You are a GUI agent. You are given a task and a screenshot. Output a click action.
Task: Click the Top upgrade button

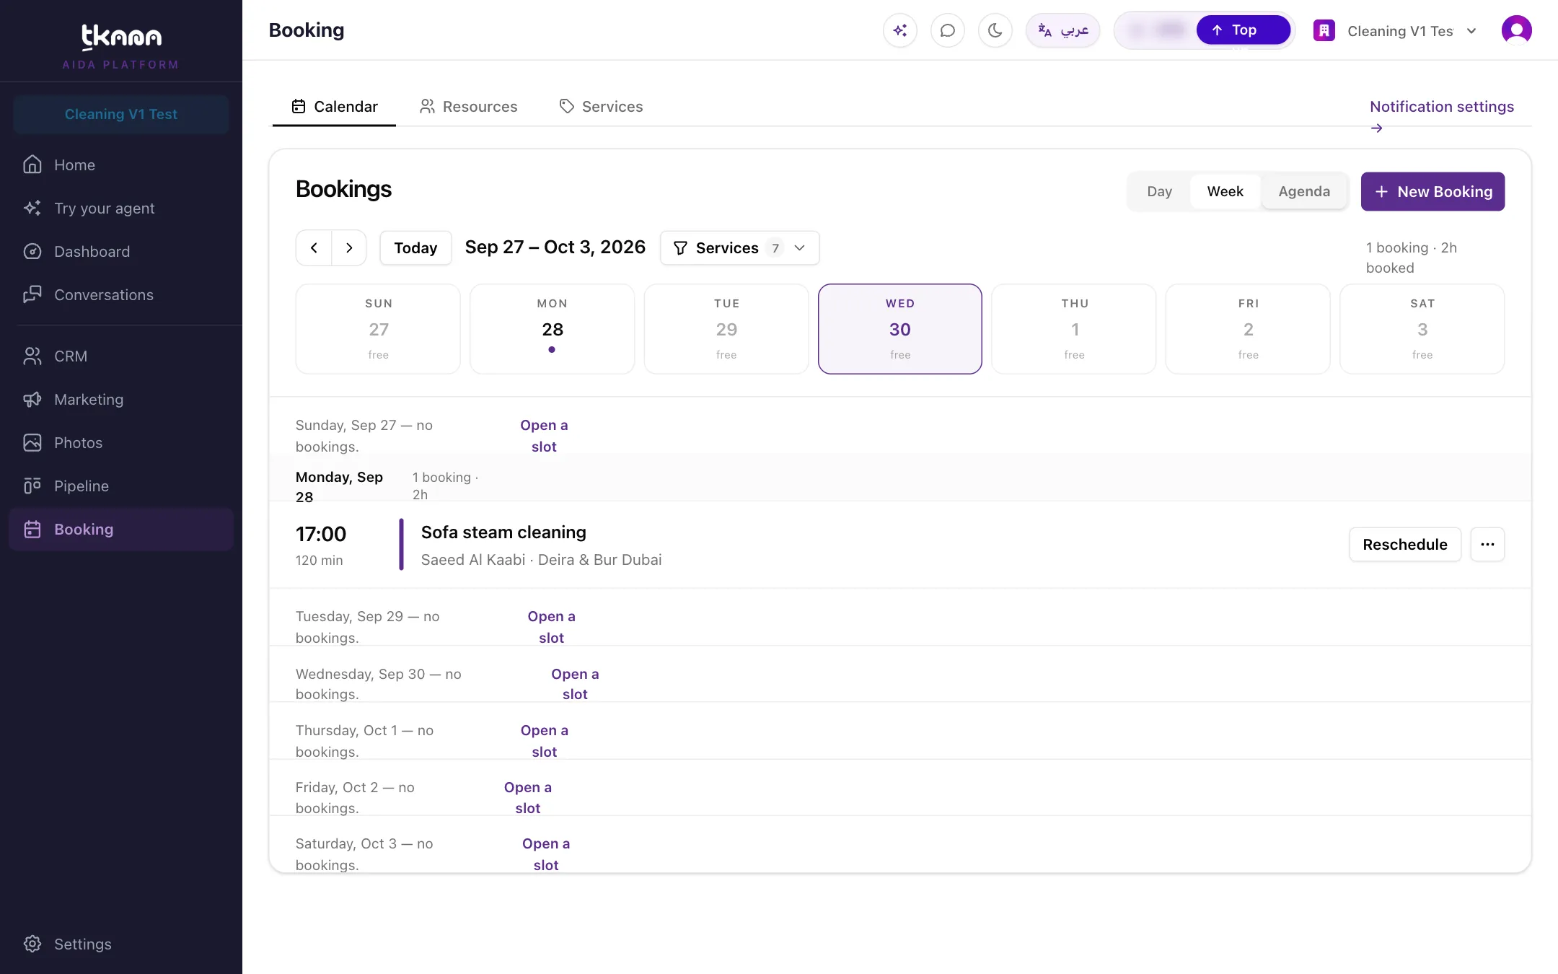pyautogui.click(x=1243, y=30)
